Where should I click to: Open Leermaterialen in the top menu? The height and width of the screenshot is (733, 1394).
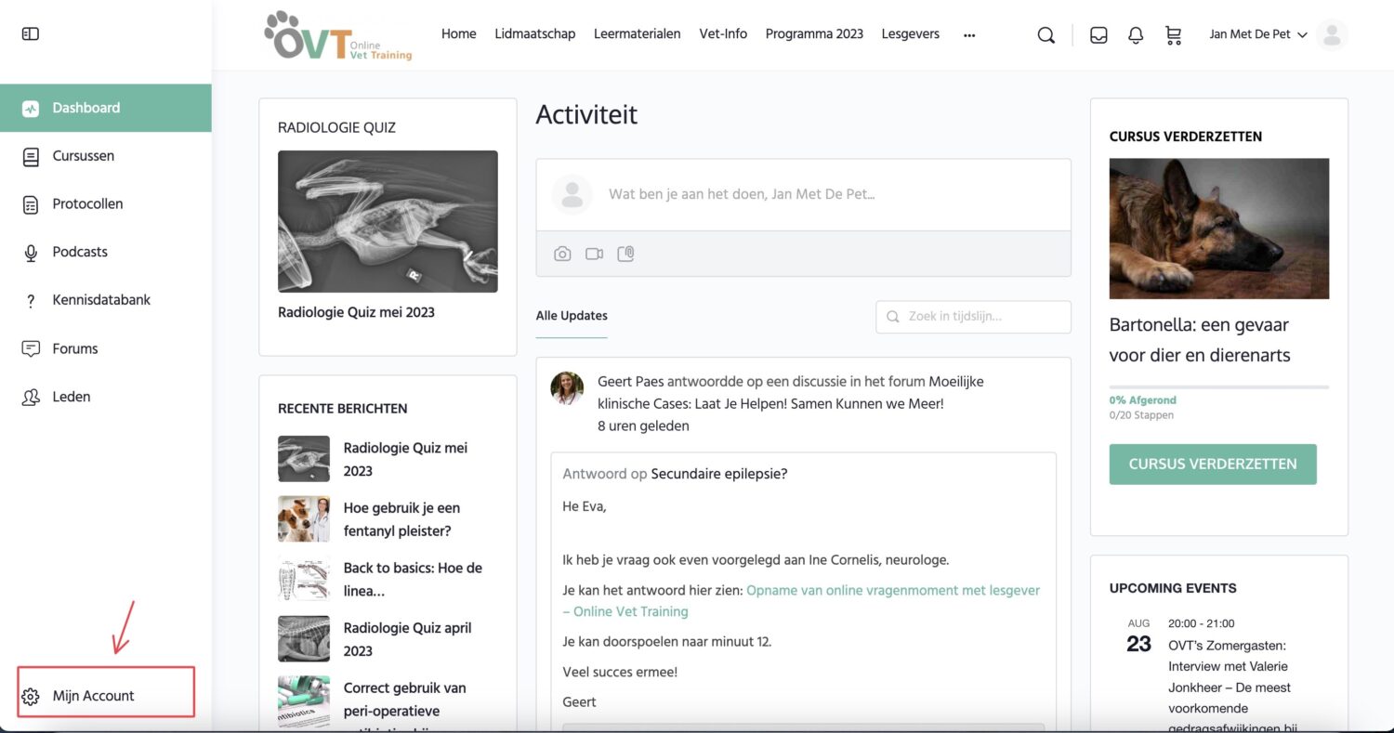coord(637,34)
